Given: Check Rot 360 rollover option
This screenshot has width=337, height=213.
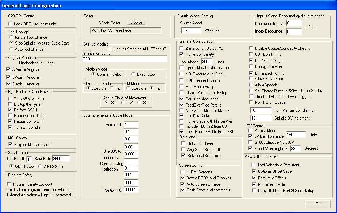Looking at the screenshot, I should click(x=183, y=143).
